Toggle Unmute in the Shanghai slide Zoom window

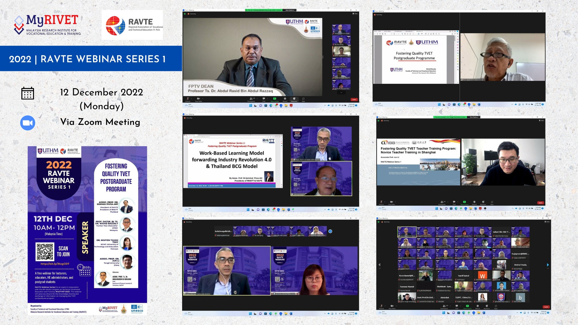click(381, 203)
